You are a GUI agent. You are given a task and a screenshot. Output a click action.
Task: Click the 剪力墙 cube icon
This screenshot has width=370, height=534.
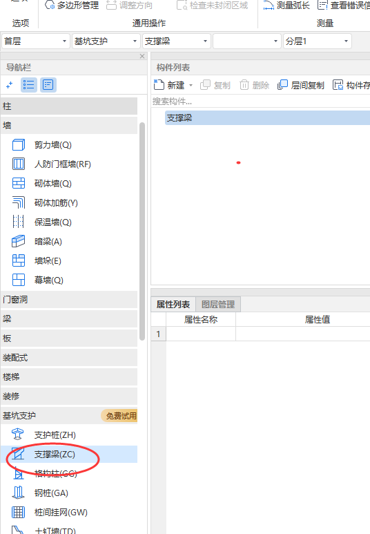(19, 145)
